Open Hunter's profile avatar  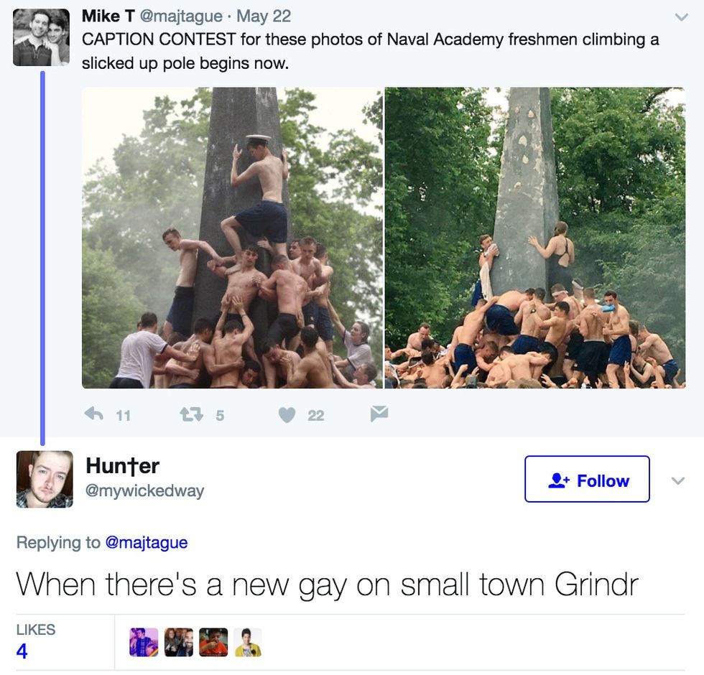pos(45,479)
